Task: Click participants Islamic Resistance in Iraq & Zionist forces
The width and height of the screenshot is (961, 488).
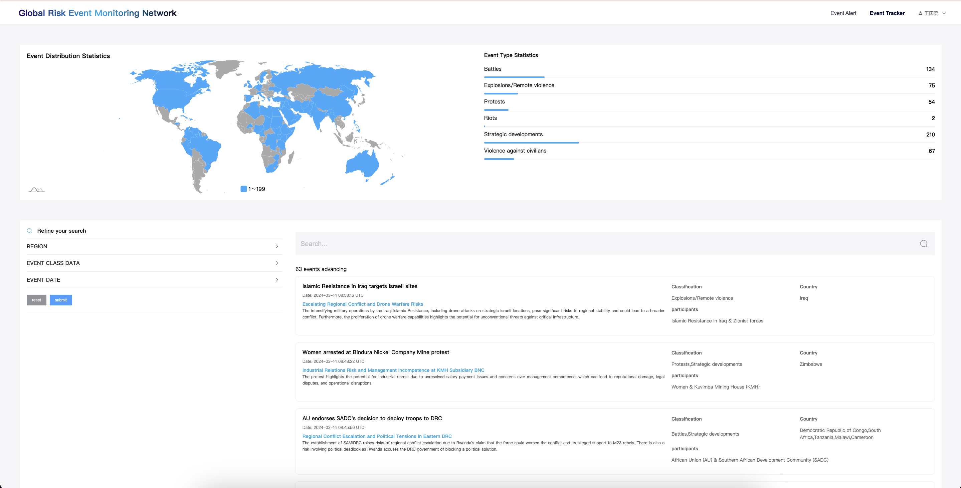Action: click(x=717, y=321)
